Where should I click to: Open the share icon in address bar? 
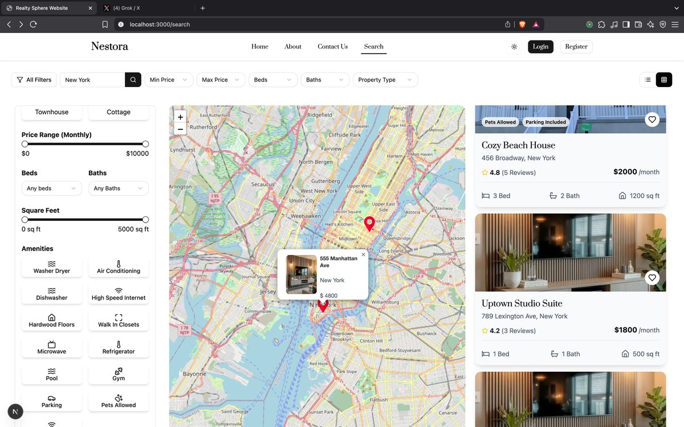[508, 24]
